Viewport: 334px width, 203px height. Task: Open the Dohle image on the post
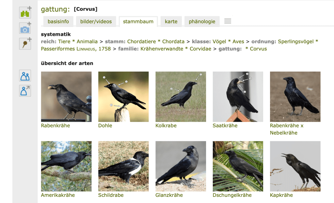click(123, 97)
